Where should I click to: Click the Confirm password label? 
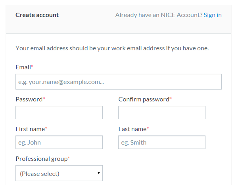[143, 99]
